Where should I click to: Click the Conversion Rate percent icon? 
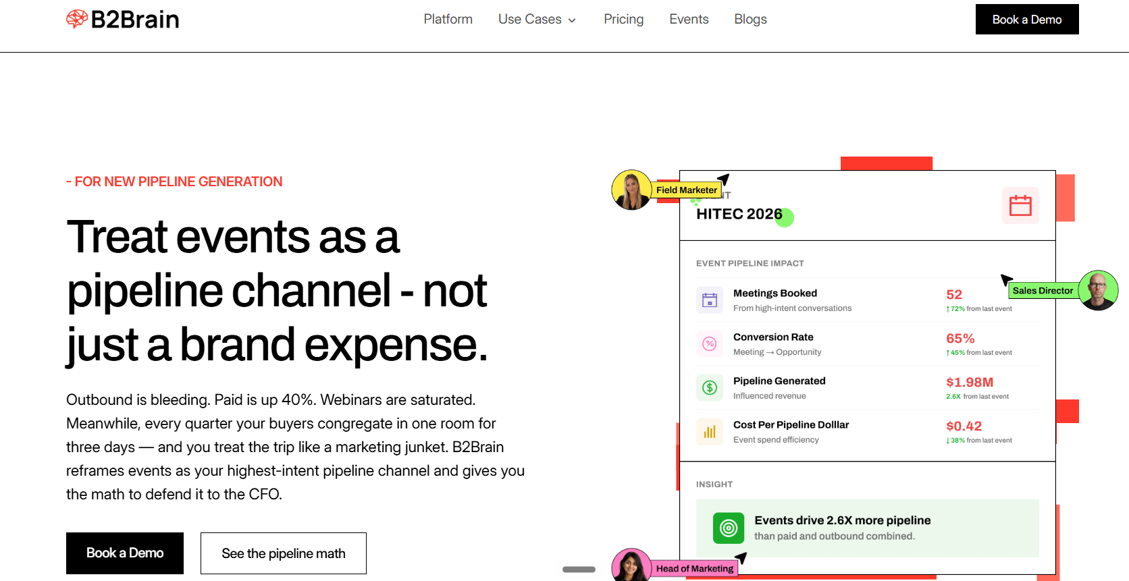(x=710, y=343)
